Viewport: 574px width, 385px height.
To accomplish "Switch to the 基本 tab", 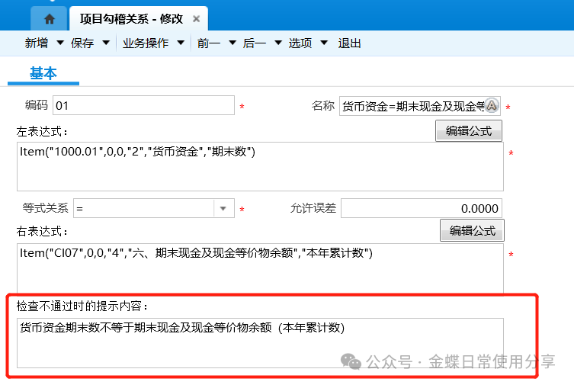I will pyautogui.click(x=43, y=73).
